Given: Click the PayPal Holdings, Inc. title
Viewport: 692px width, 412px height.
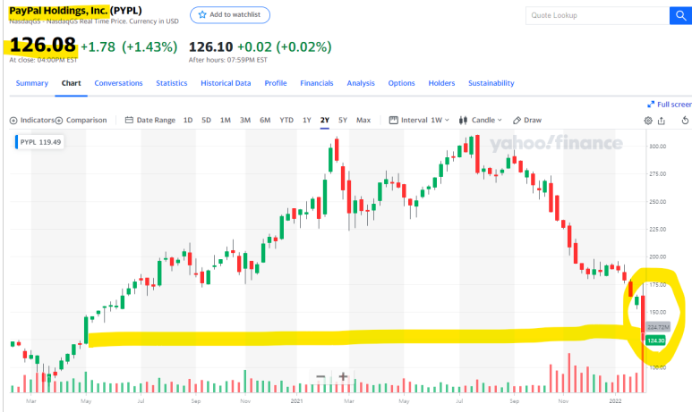Looking at the screenshot, I should (x=59, y=10).
